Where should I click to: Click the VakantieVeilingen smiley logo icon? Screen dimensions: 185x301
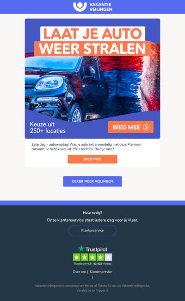pos(80,6)
